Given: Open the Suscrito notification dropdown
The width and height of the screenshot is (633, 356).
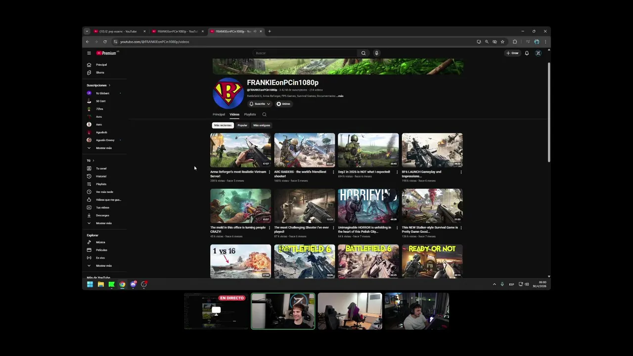Looking at the screenshot, I should pos(260,104).
